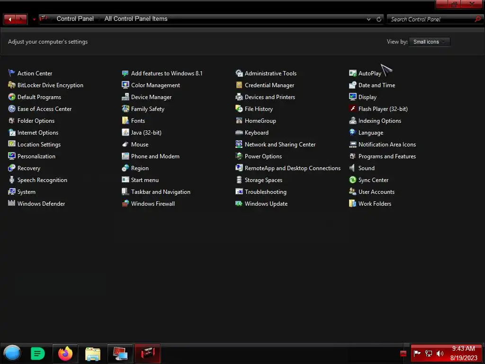Open the Action Center flag icon

tap(11, 73)
